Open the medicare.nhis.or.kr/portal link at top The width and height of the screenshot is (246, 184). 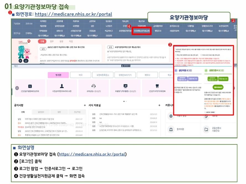(x=73, y=14)
